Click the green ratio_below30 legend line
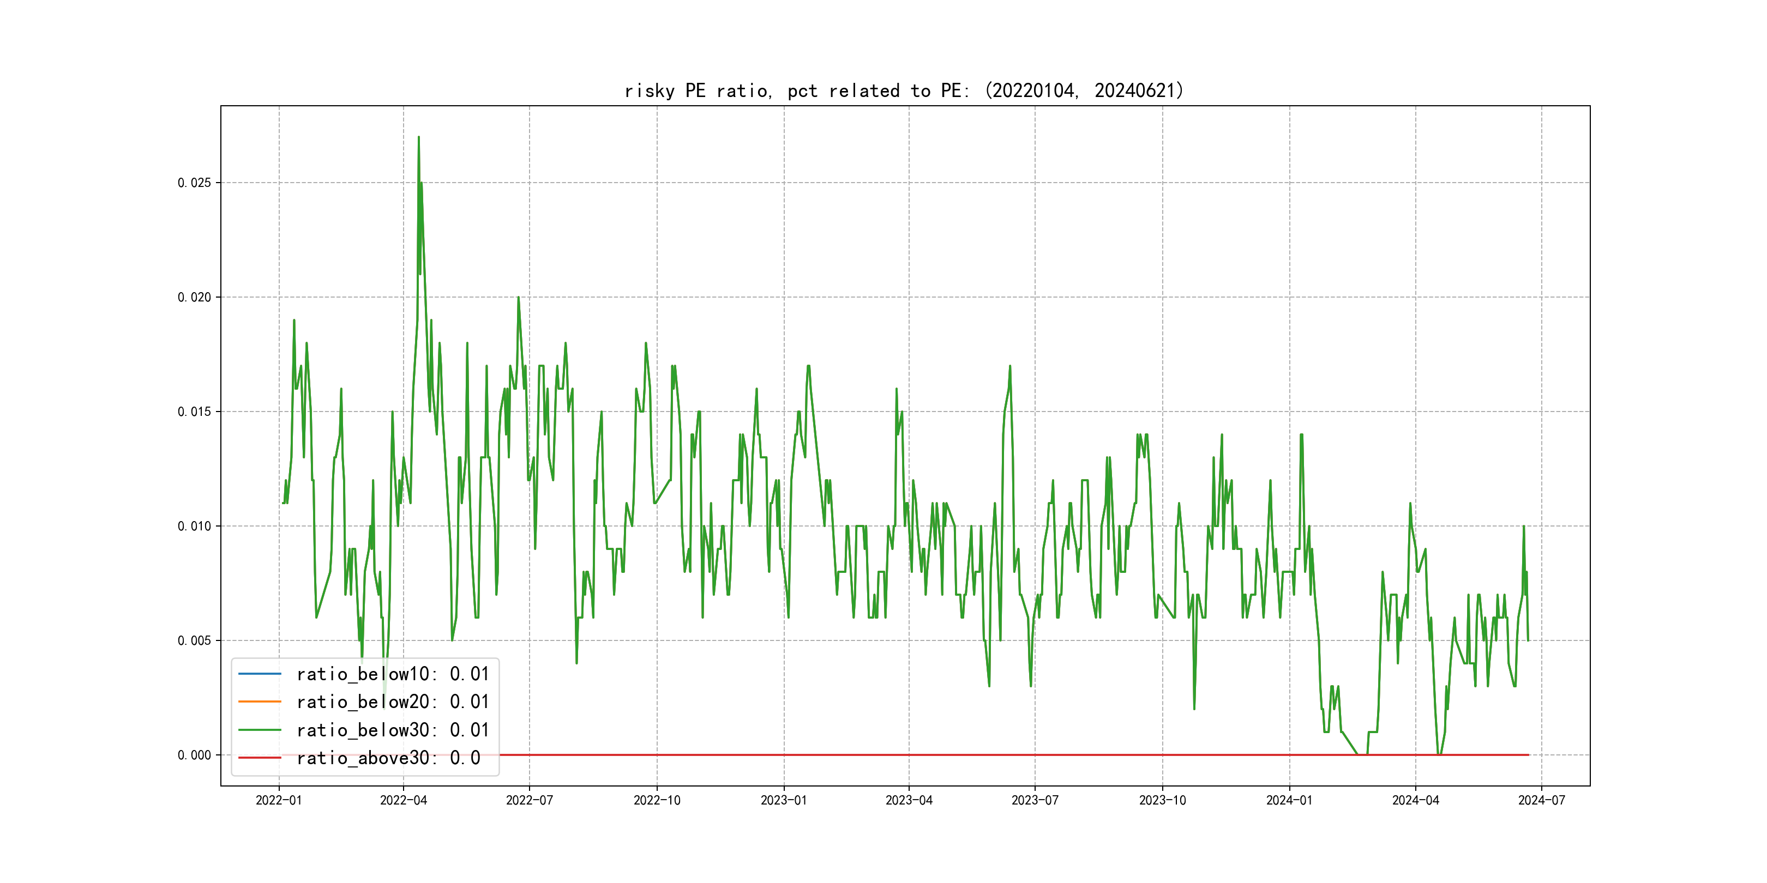This screenshot has height=883, width=1767. 259,730
